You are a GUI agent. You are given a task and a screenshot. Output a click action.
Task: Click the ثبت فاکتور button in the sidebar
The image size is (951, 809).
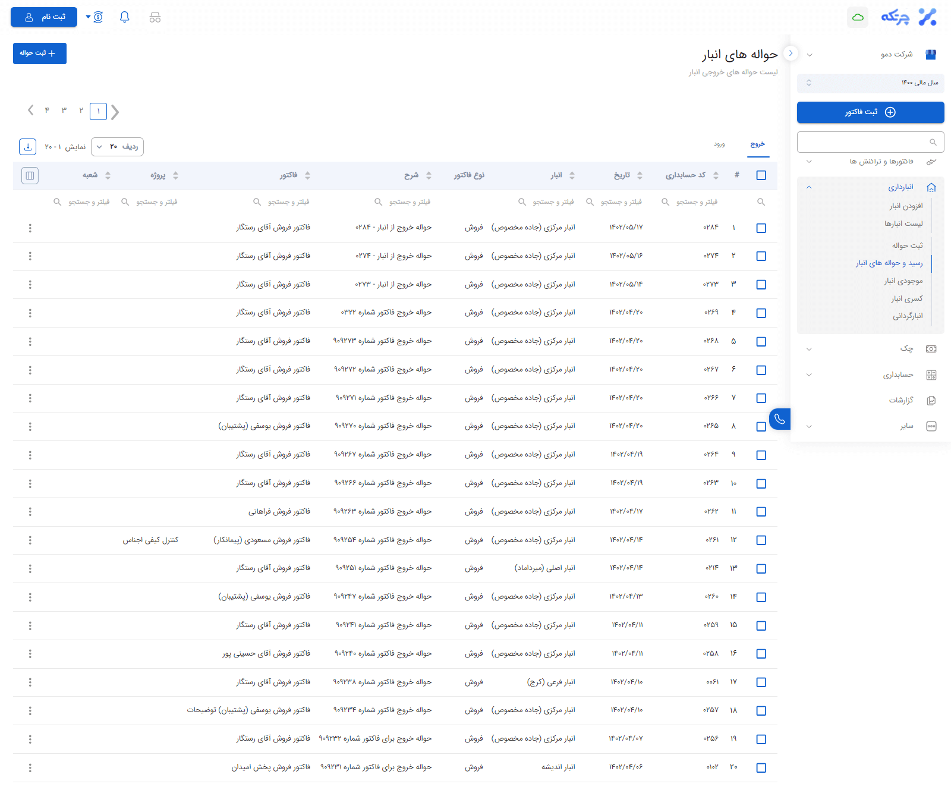click(870, 112)
